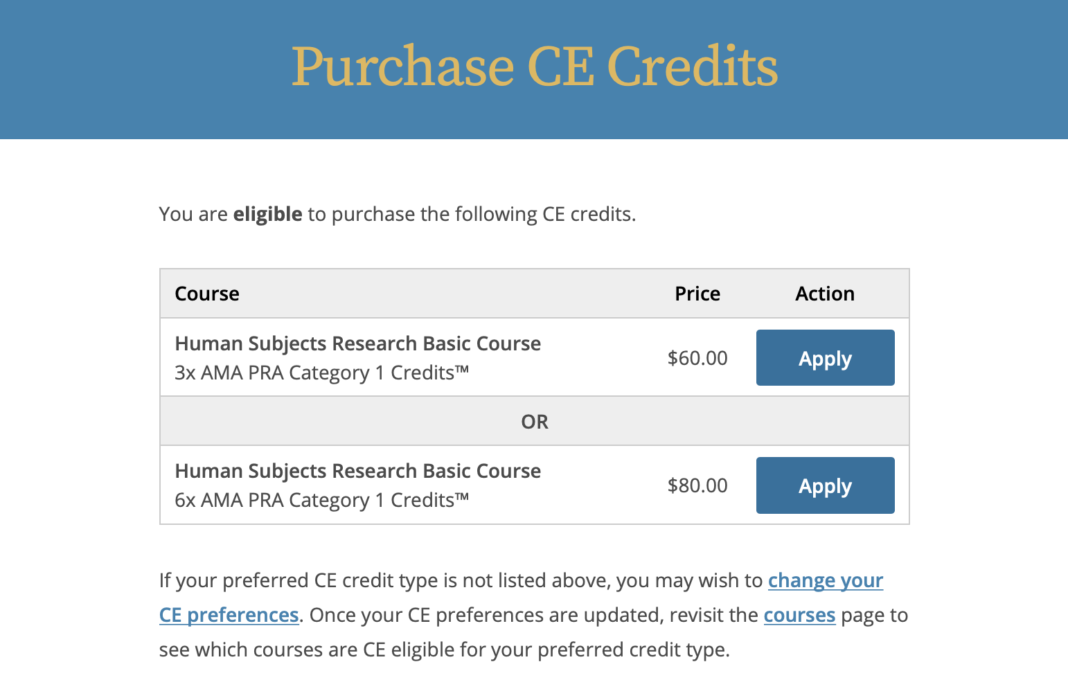Click the Price column header

click(697, 294)
